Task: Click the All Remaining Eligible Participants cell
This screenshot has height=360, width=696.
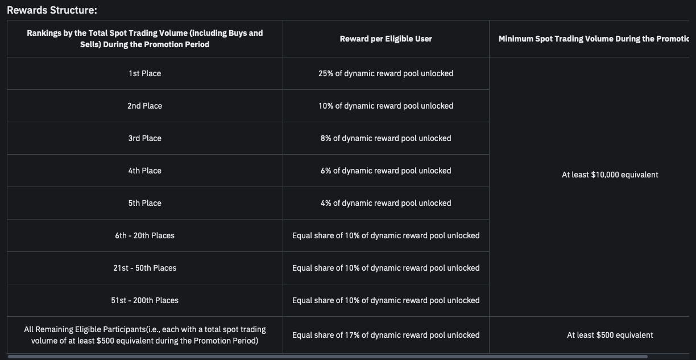Action: [x=144, y=335]
